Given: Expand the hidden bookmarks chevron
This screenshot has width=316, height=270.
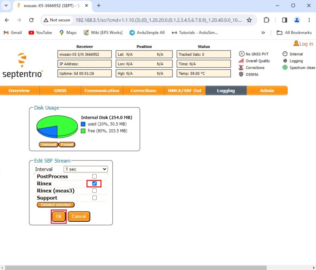Looking at the screenshot, I should coord(263,33).
